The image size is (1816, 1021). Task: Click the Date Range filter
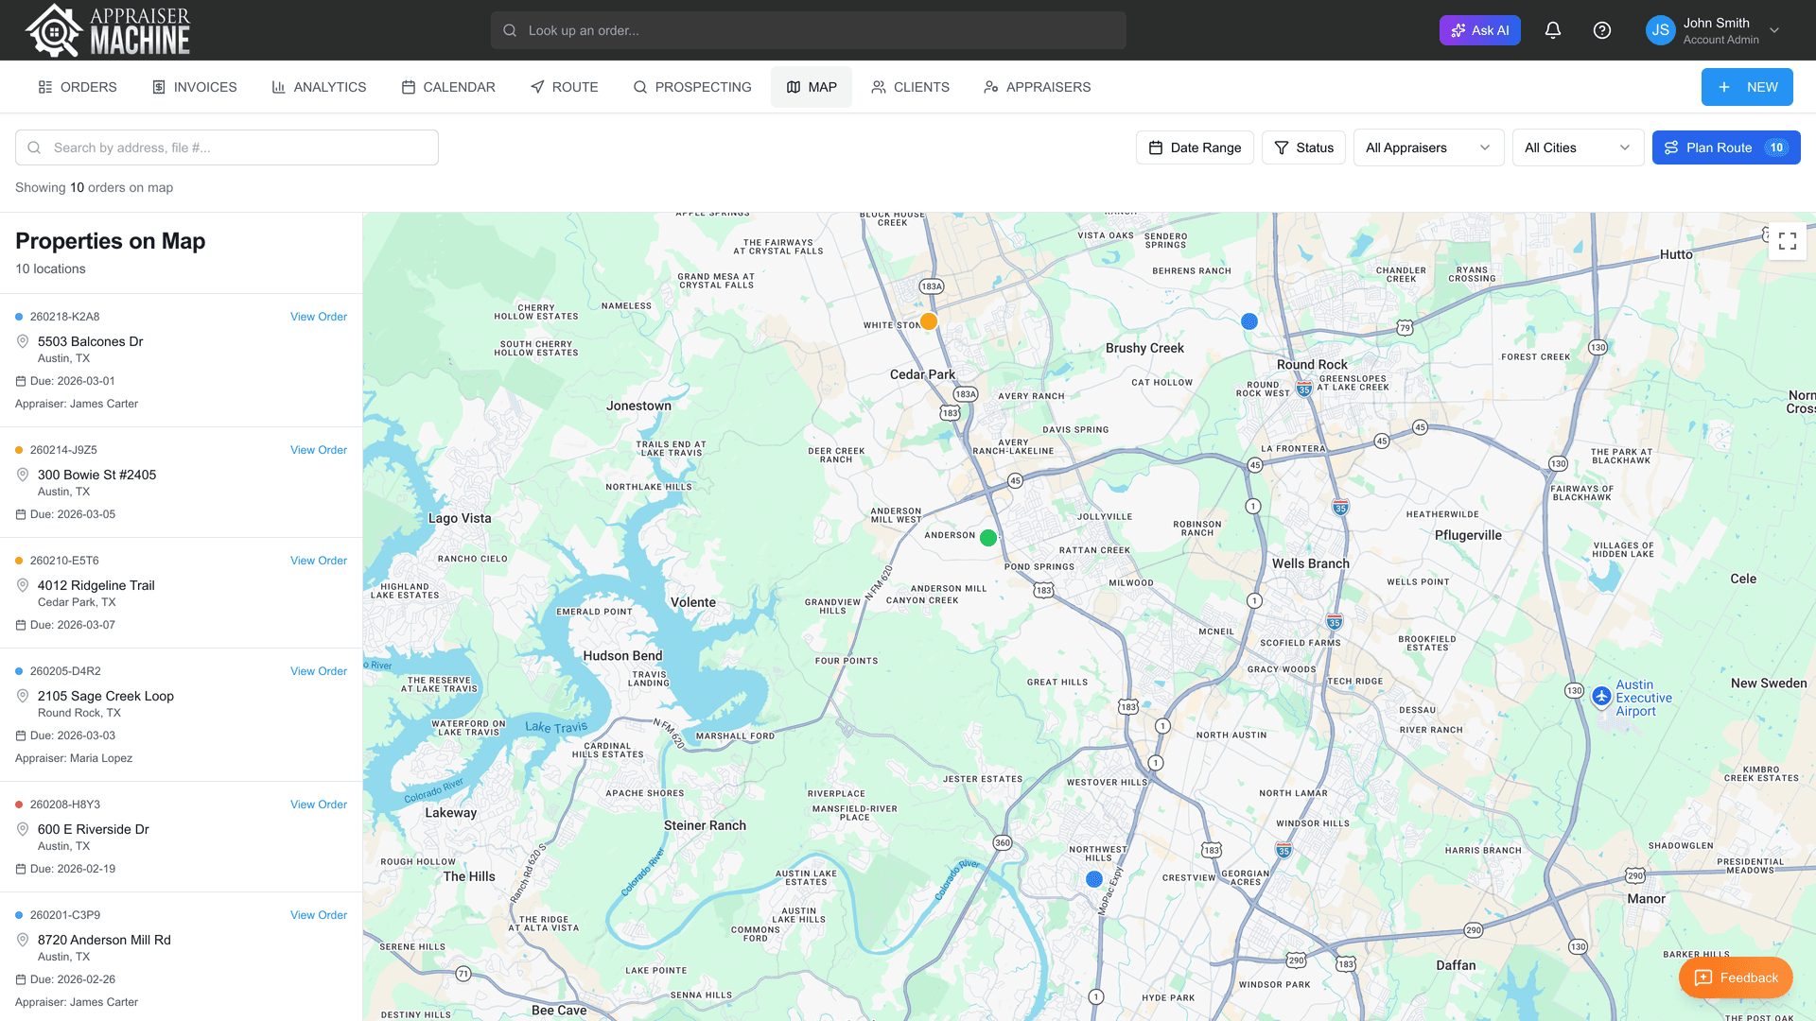(x=1195, y=147)
